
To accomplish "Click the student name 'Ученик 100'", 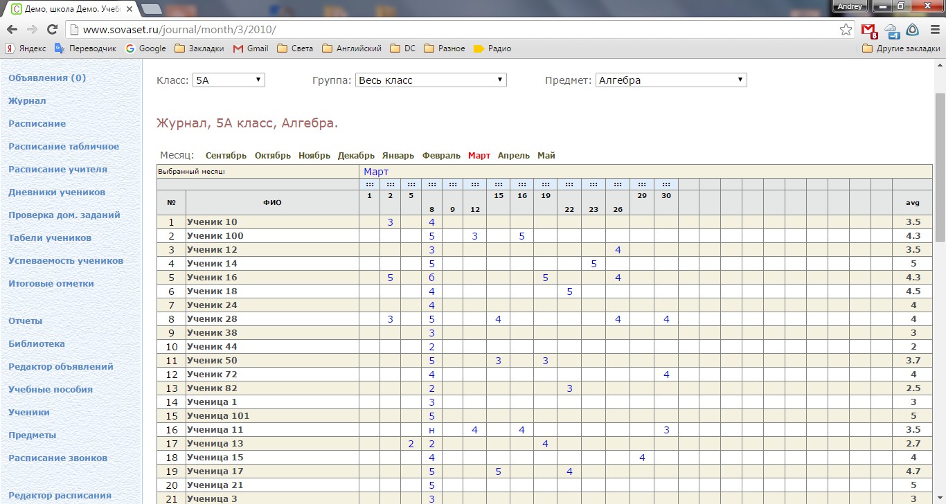I will (215, 236).
